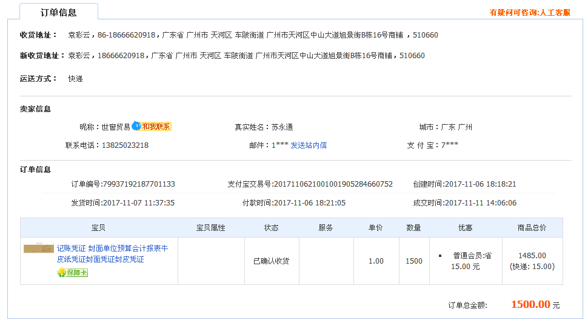The height and width of the screenshot is (320, 585).
Task: Select the 订单信息 tab
Action: (58, 12)
